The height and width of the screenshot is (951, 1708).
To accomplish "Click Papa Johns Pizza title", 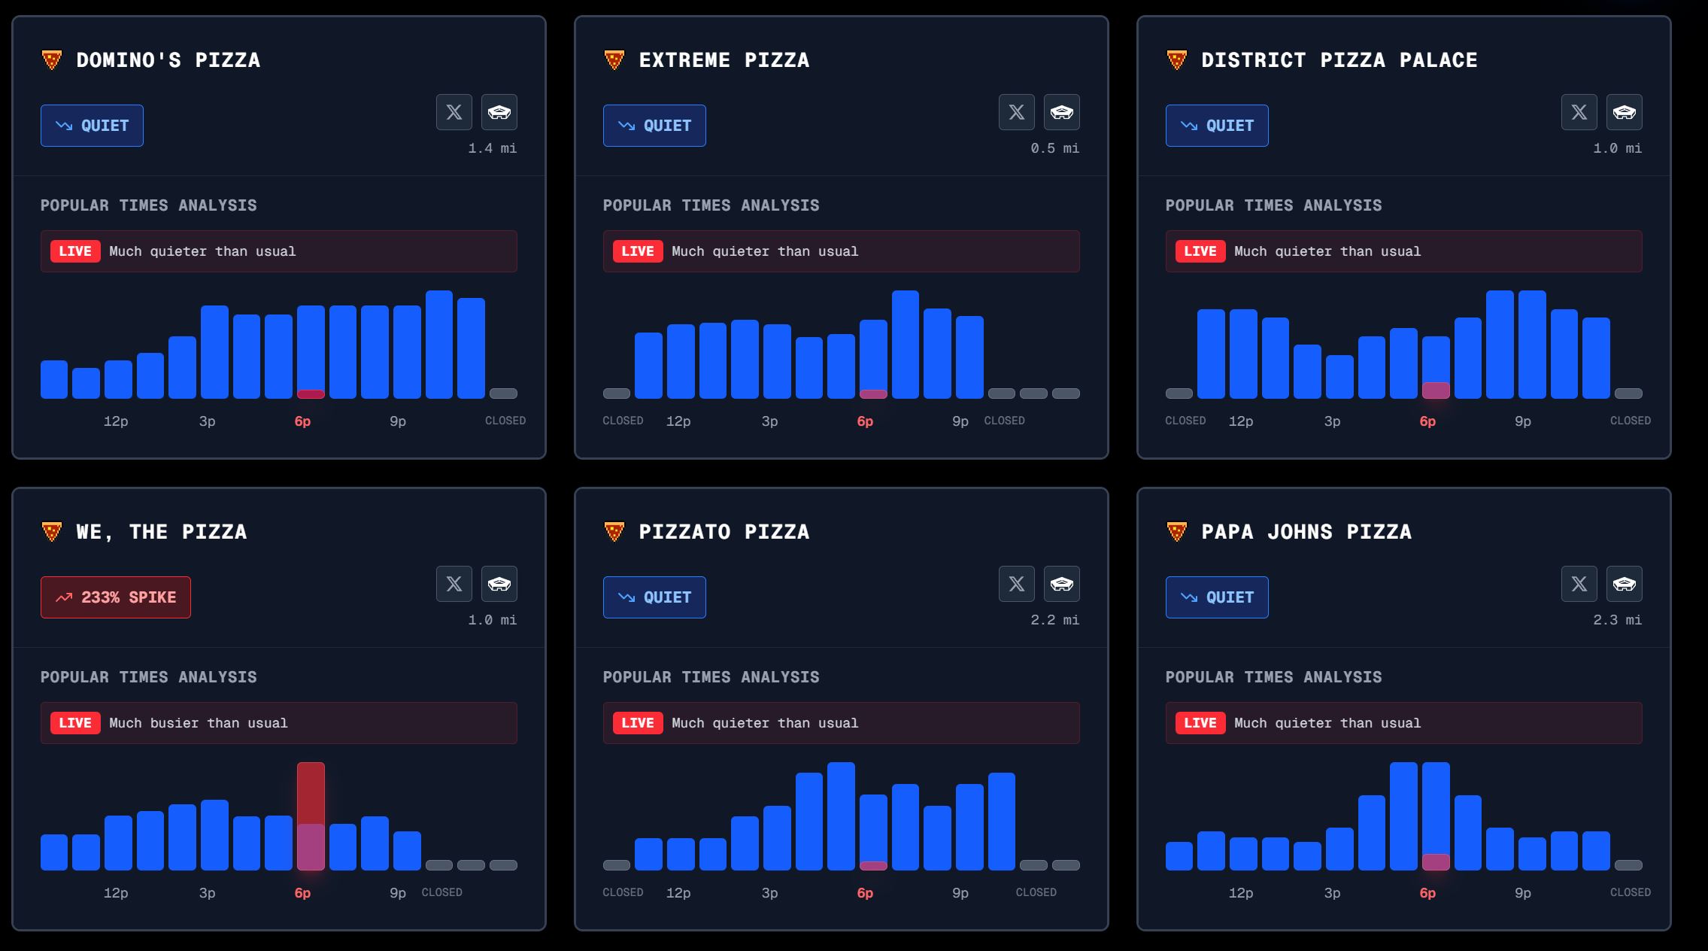I will (x=1306, y=532).
